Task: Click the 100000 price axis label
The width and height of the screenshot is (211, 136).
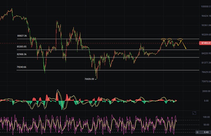Action: point(206,6)
